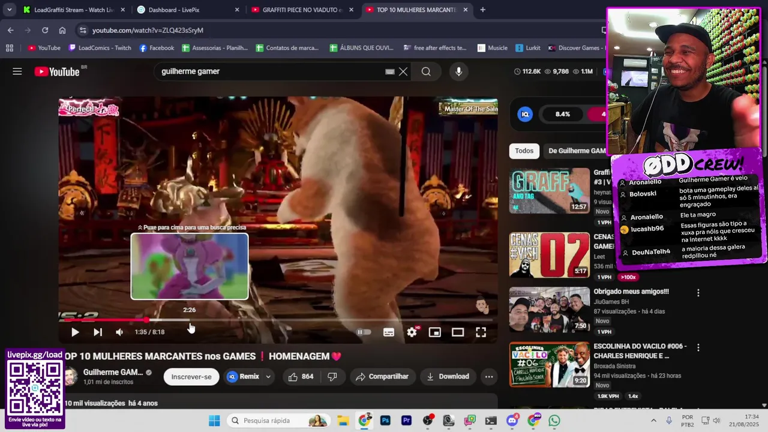
Task: Go to the browser home page
Action: [62, 30]
